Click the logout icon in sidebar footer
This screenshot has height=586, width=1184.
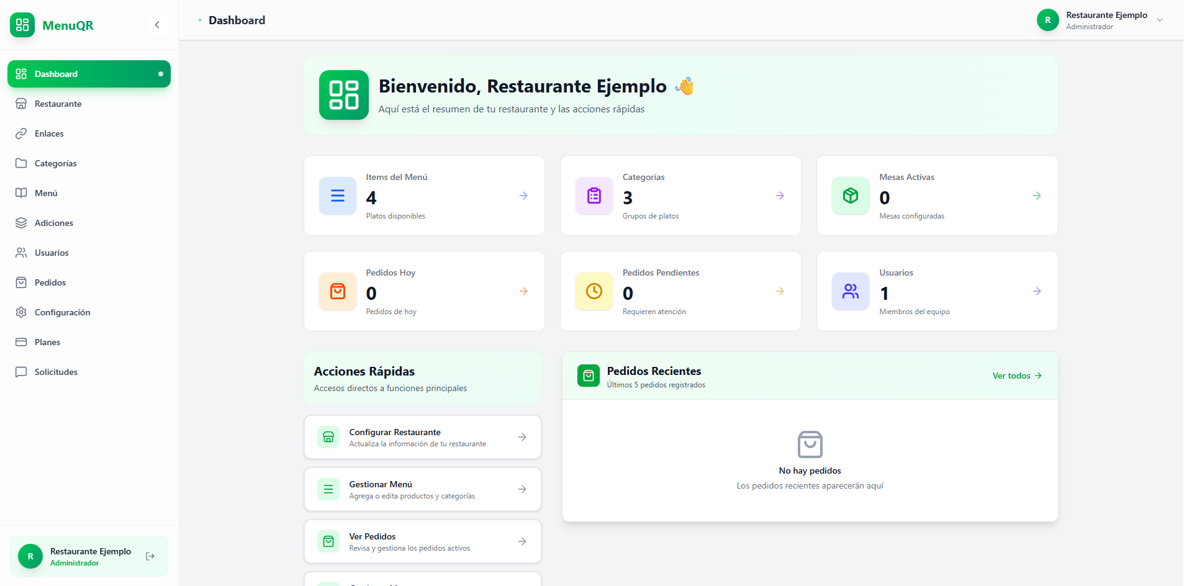pyautogui.click(x=150, y=556)
